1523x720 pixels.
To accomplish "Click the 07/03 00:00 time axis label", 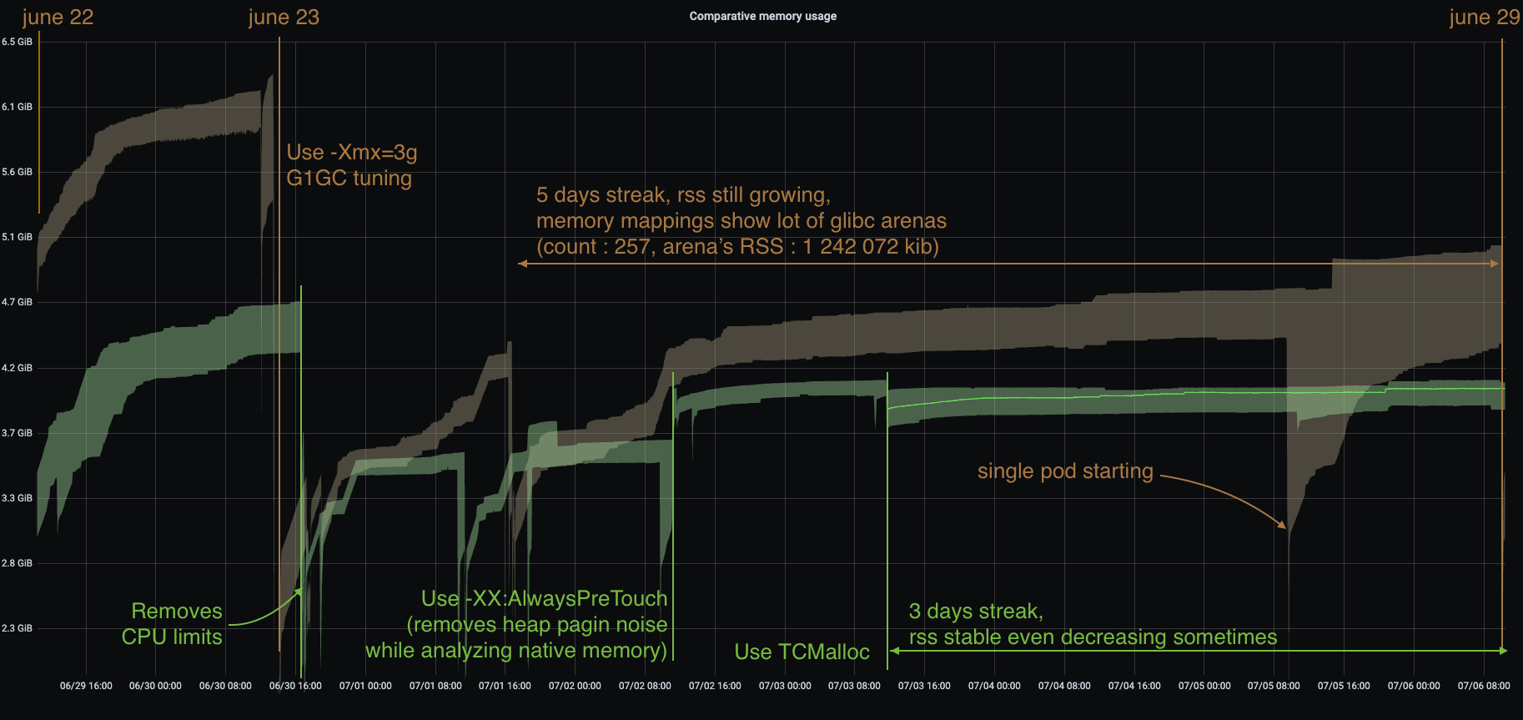I will click(x=785, y=686).
